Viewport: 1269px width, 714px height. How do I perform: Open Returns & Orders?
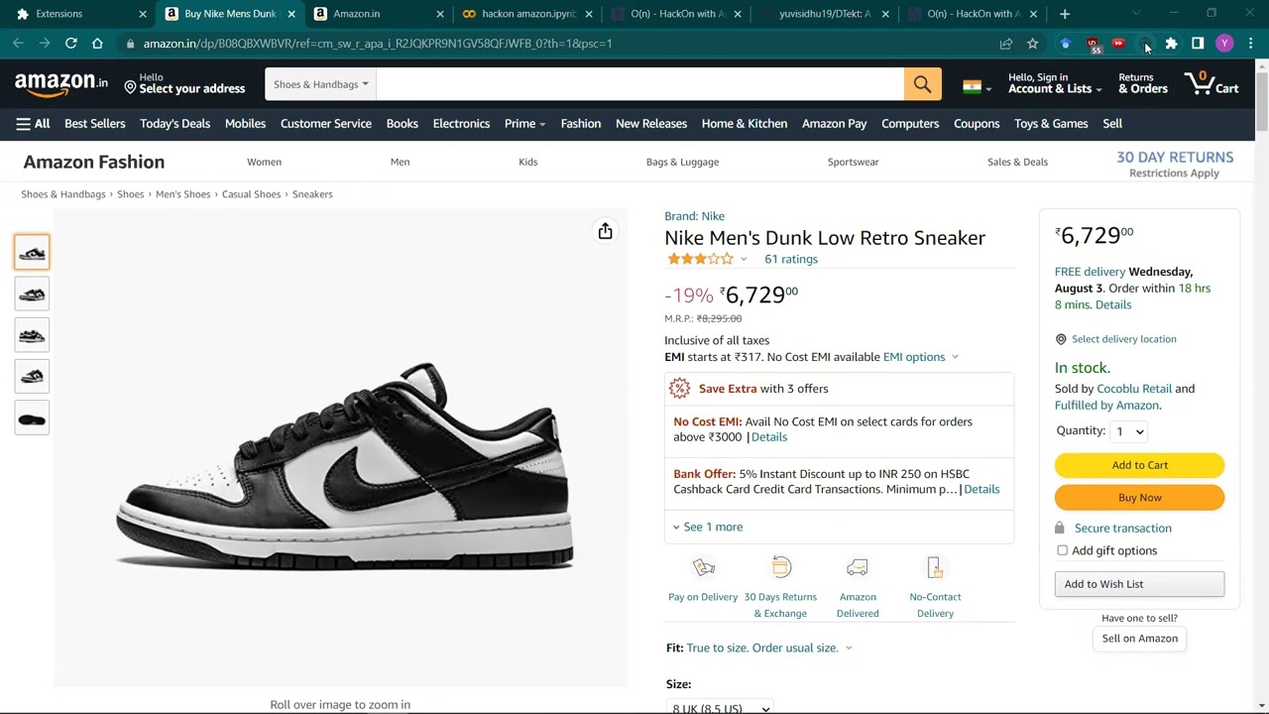tap(1143, 84)
